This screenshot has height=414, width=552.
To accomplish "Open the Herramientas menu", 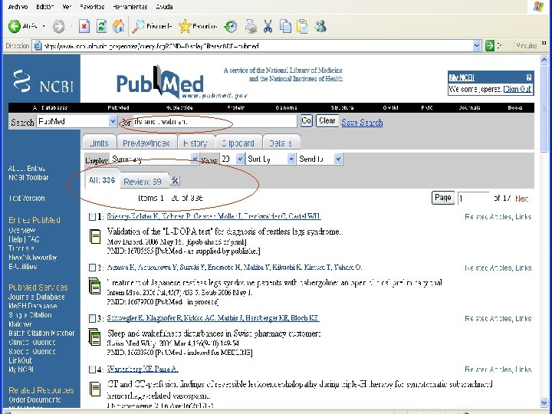I will coord(130,7).
